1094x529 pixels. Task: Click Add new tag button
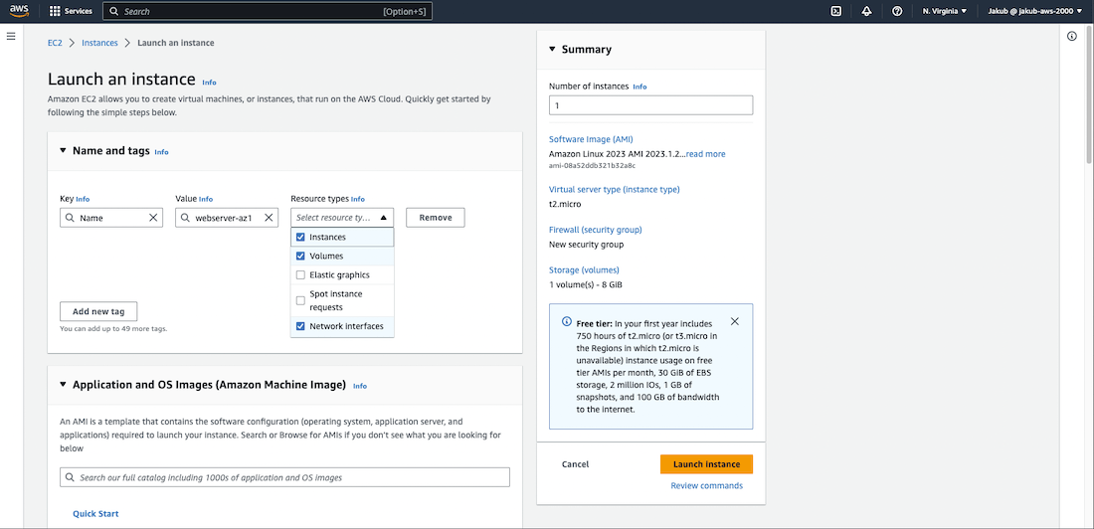point(98,311)
